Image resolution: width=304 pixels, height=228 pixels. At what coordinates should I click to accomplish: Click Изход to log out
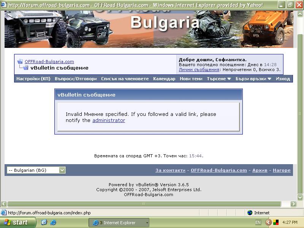click(x=283, y=79)
